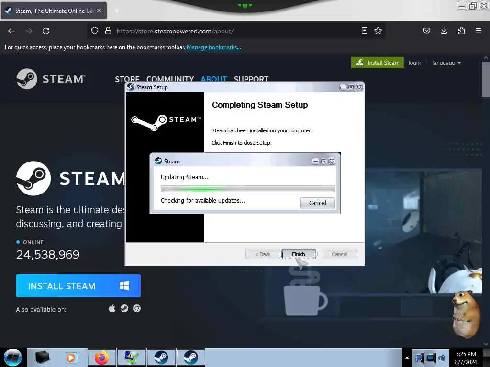Image resolution: width=490 pixels, height=367 pixels.
Task: Open the installer warning taskbar icon
Action: coord(132,357)
